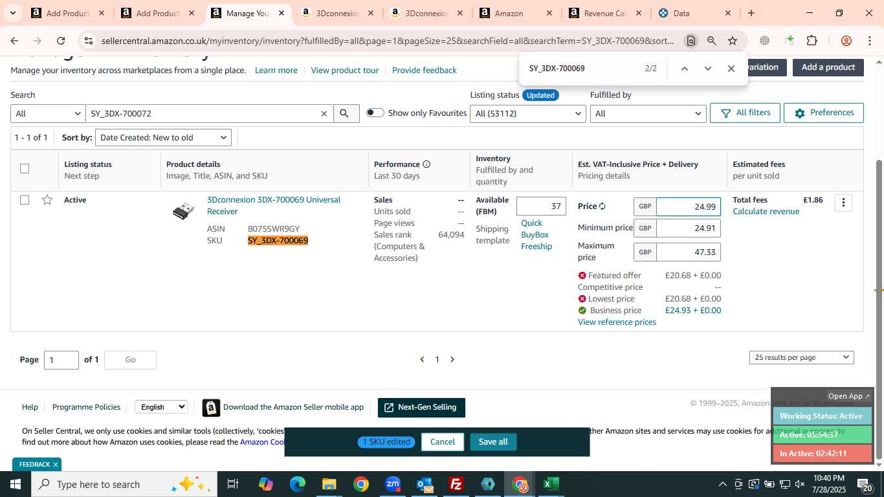
Task: Go to next find-in-page match
Action: coord(707,69)
